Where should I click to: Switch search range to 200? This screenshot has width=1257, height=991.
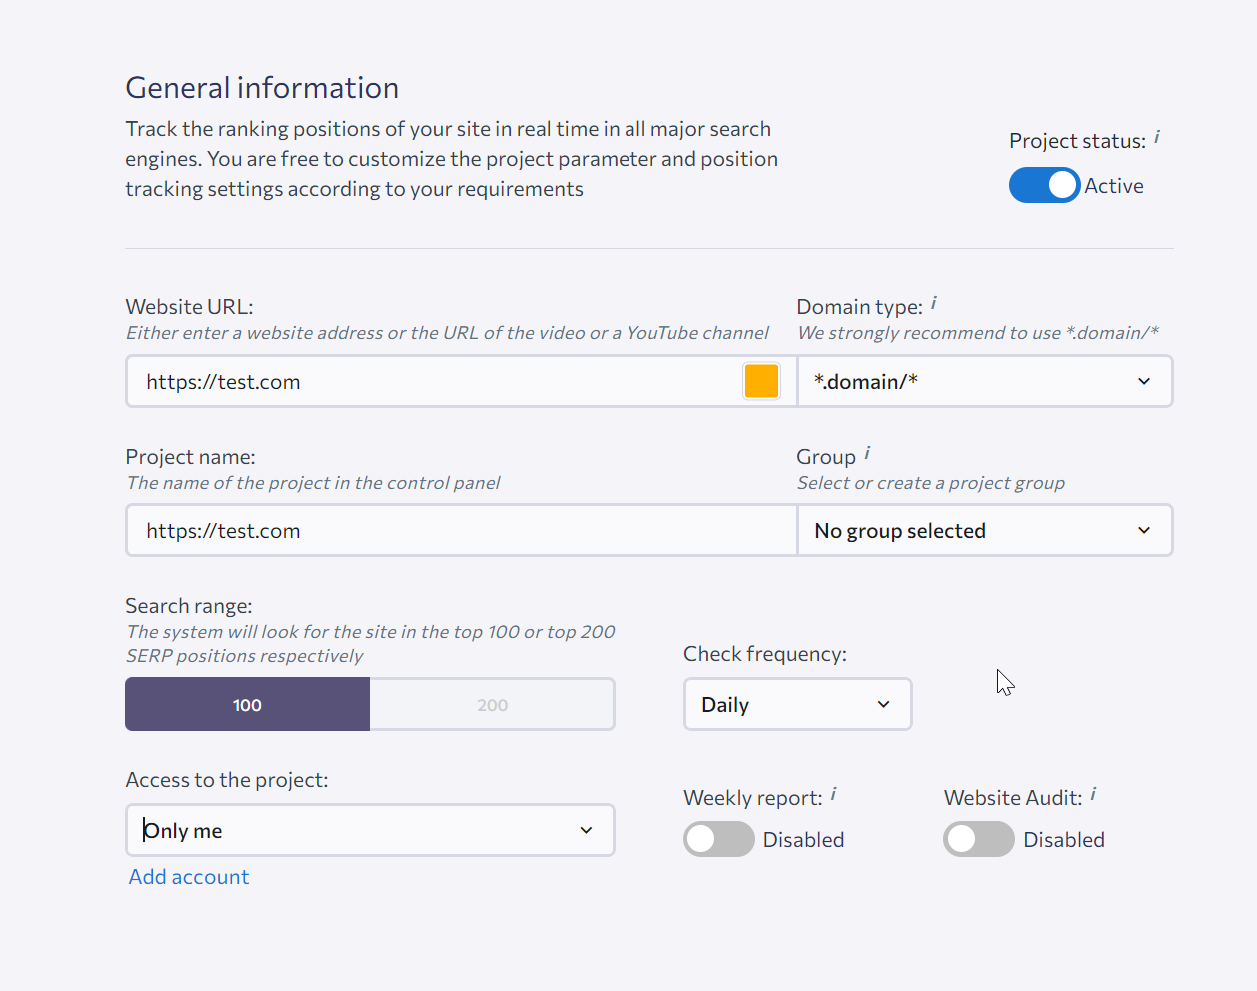click(492, 704)
